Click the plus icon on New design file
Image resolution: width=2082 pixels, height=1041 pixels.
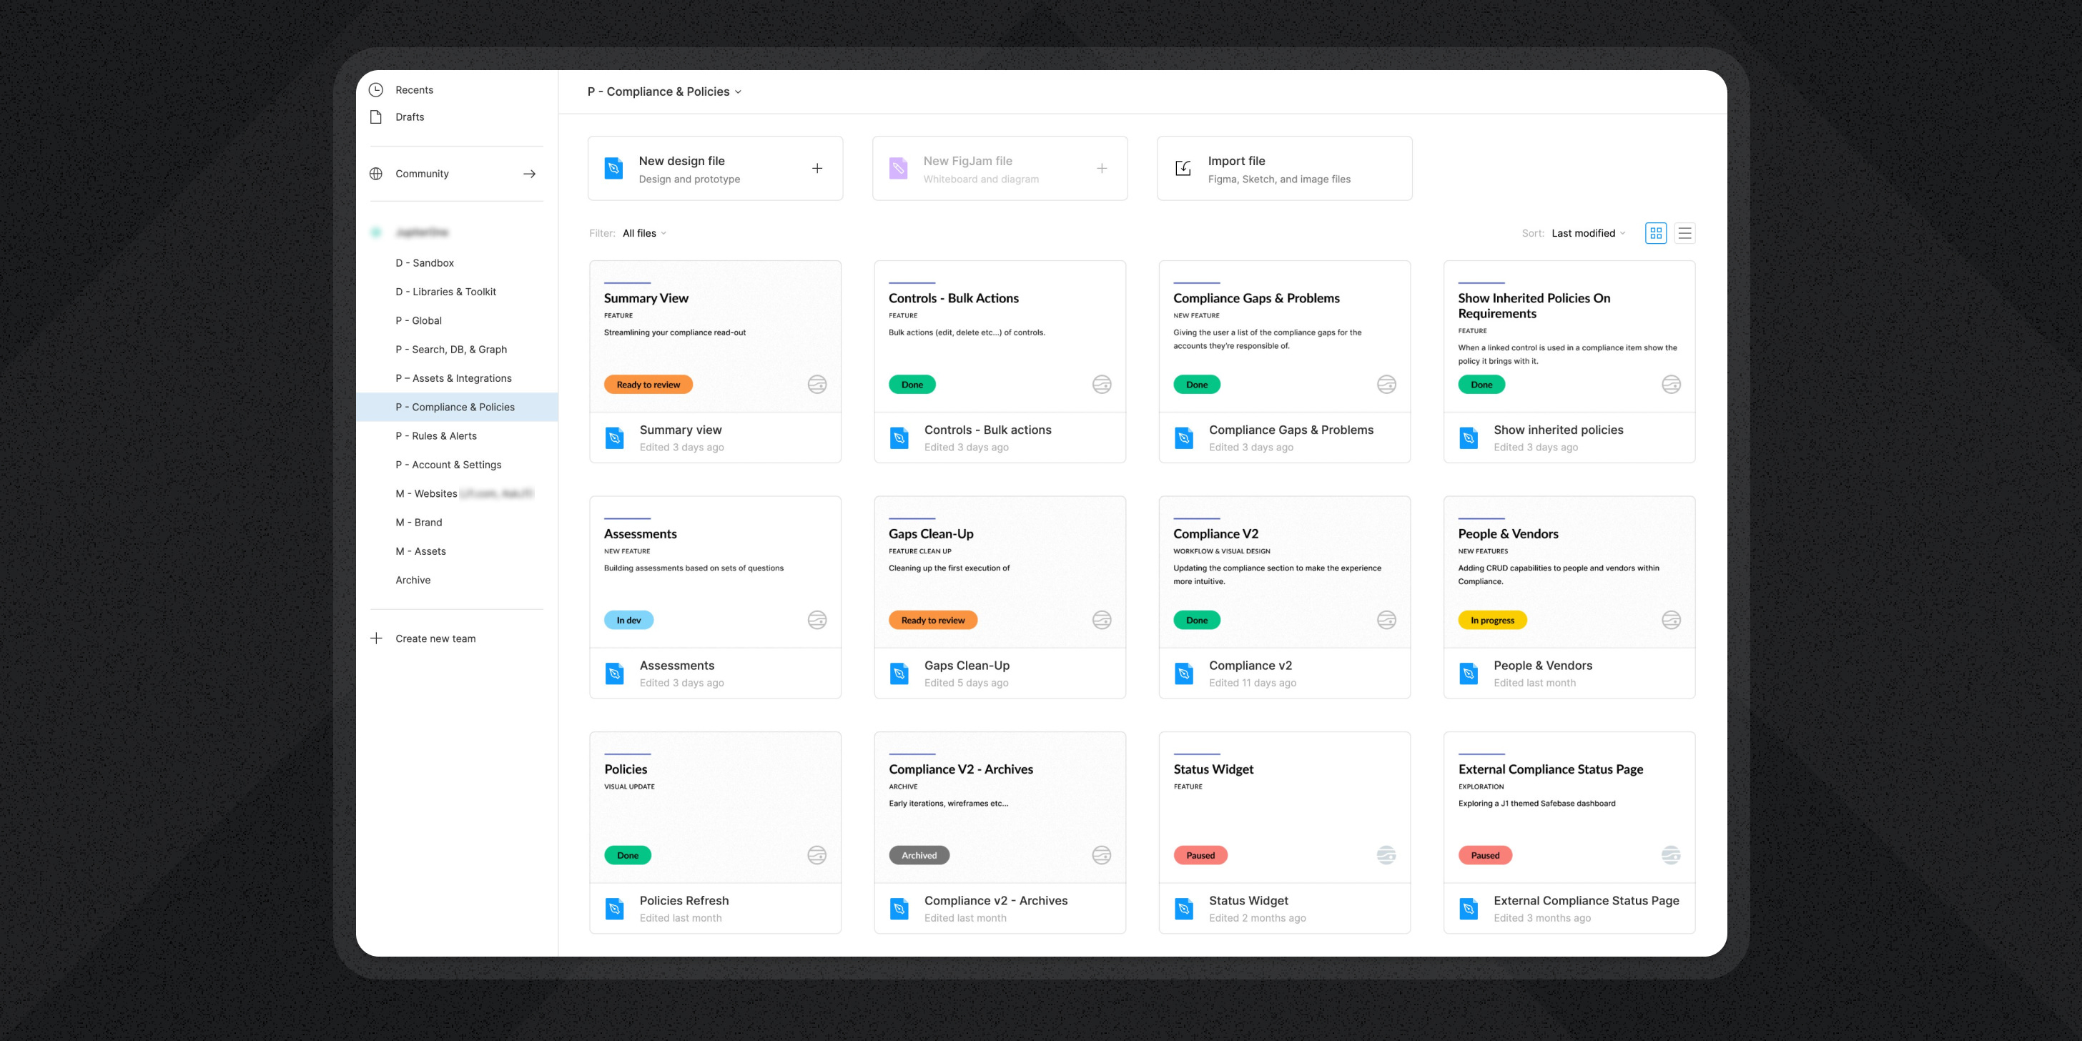[x=817, y=168]
